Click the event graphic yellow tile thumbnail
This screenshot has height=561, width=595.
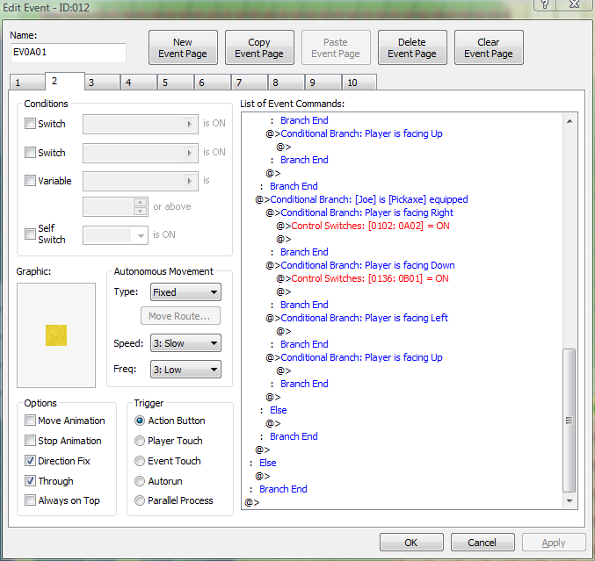(56, 335)
